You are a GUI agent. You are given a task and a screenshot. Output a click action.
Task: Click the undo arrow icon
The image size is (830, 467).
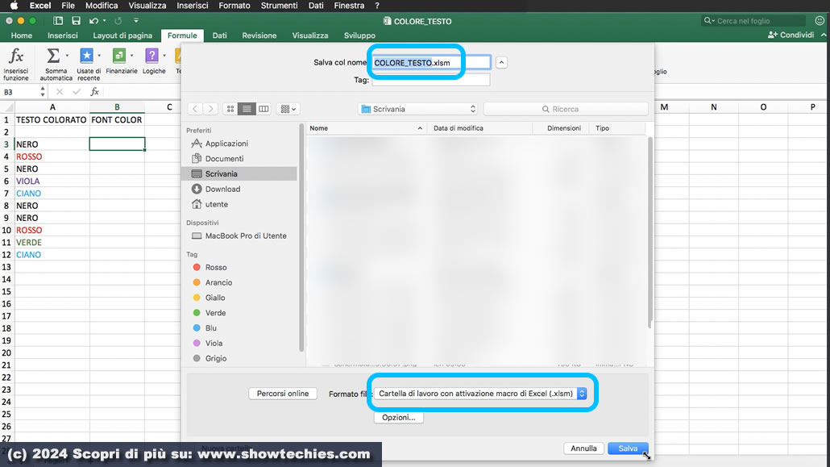pyautogui.click(x=93, y=21)
